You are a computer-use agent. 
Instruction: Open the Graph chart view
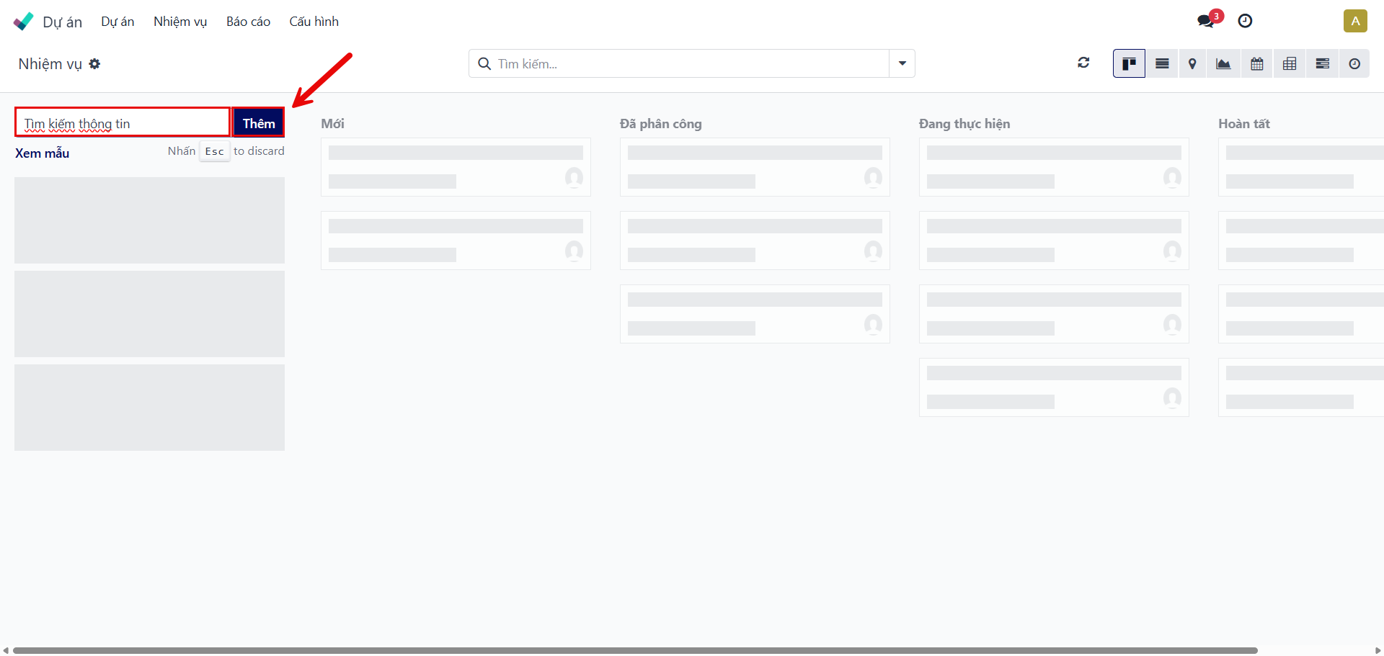[1223, 64]
